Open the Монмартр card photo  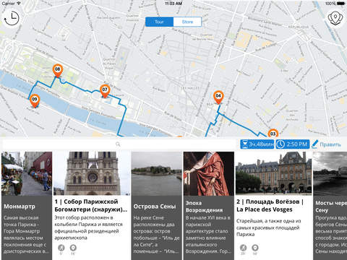(27, 173)
